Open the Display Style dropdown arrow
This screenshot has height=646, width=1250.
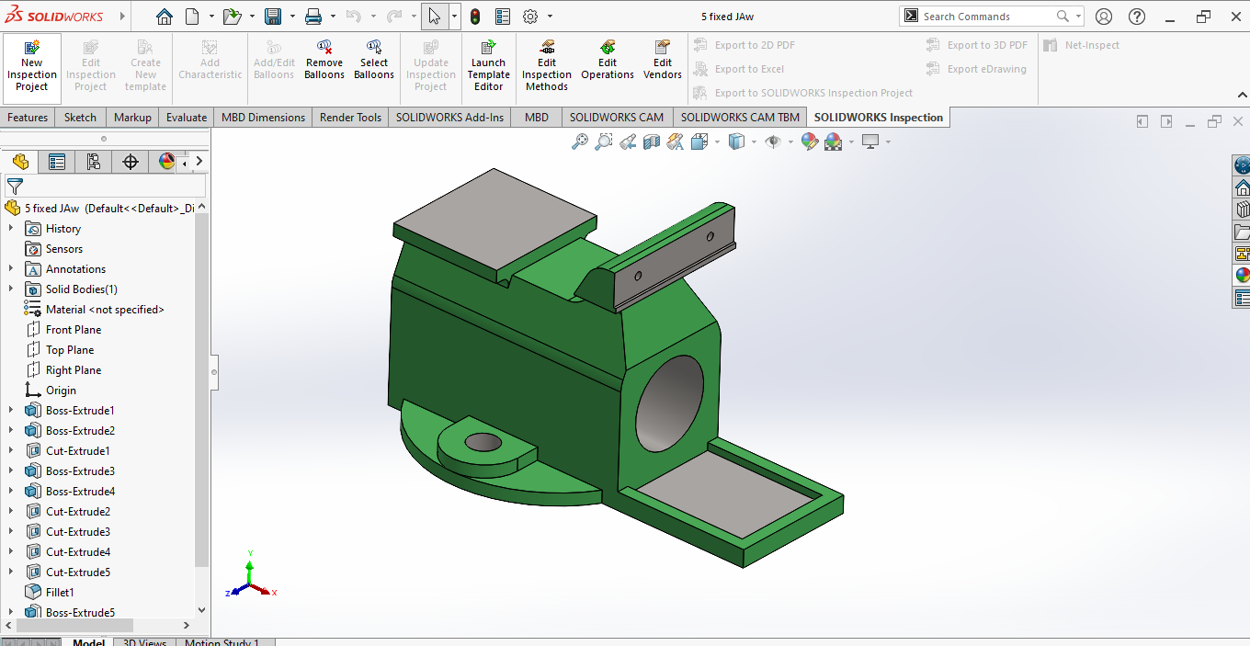pyautogui.click(x=754, y=142)
